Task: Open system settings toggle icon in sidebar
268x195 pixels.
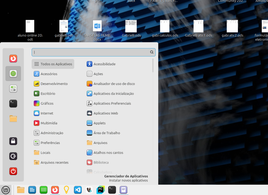Action: [x=13, y=89]
